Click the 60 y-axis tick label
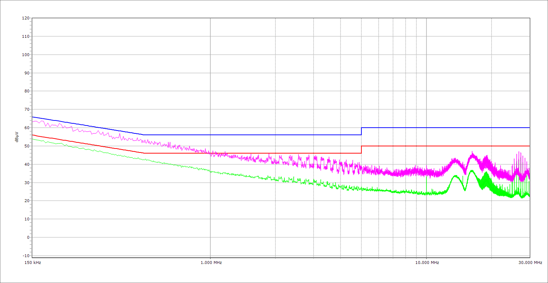Image resolution: width=548 pixels, height=283 pixels. coord(27,128)
